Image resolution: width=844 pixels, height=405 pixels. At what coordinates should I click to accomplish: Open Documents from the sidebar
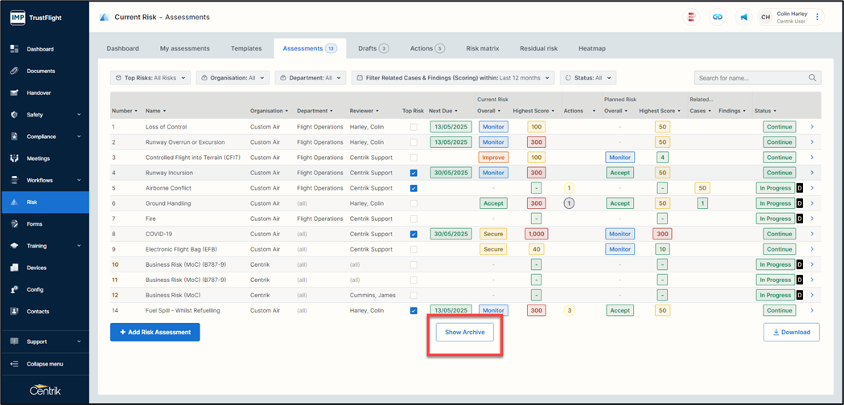(40, 71)
